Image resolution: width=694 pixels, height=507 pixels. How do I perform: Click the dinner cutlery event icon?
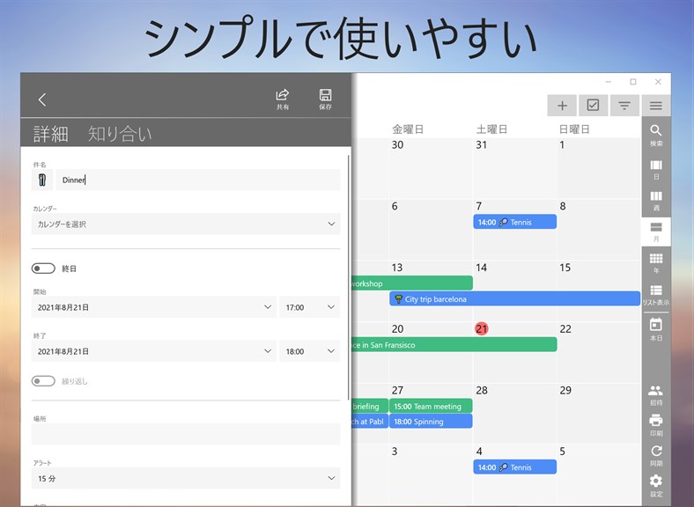(x=42, y=180)
